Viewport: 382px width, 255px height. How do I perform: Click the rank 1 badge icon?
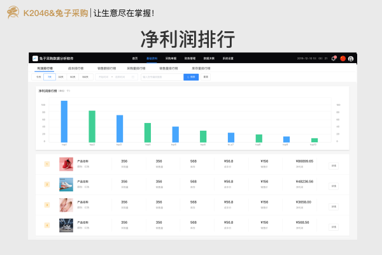[x=47, y=164]
